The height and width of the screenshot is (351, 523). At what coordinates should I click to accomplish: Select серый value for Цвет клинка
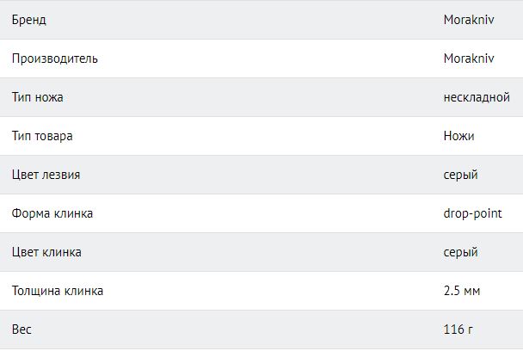point(460,252)
